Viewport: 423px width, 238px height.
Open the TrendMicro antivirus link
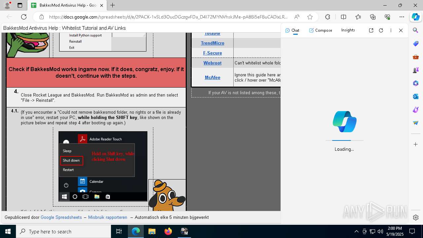212,43
